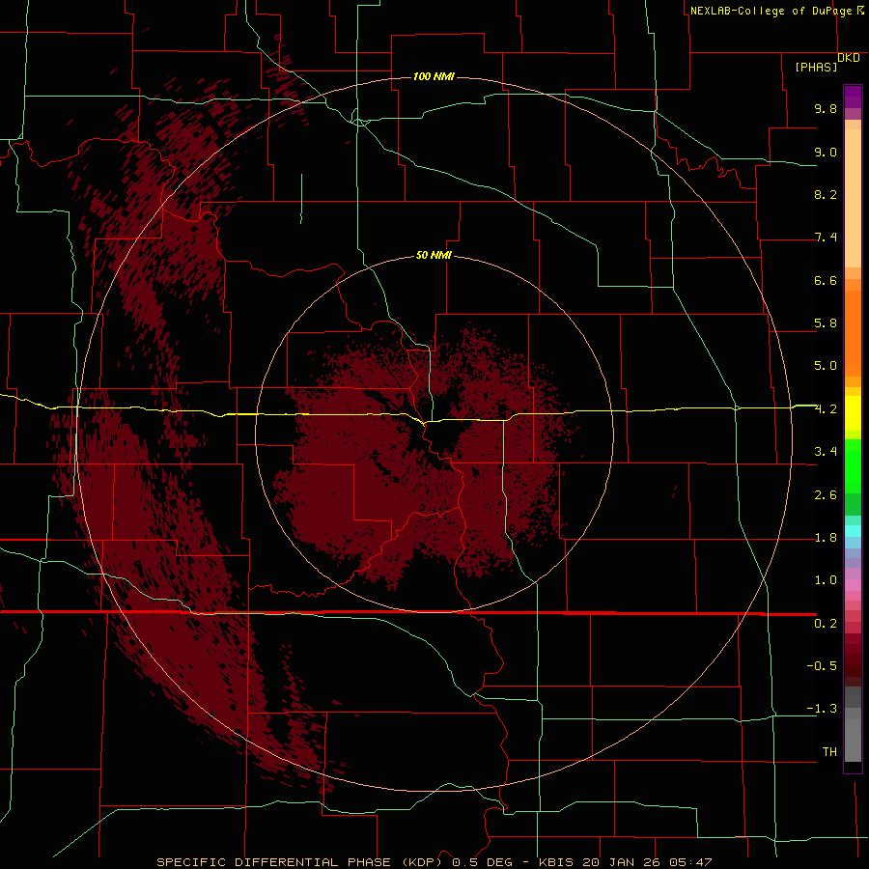Click the 9.8 value on the color scale
Screen dimensions: 869x869
point(826,108)
